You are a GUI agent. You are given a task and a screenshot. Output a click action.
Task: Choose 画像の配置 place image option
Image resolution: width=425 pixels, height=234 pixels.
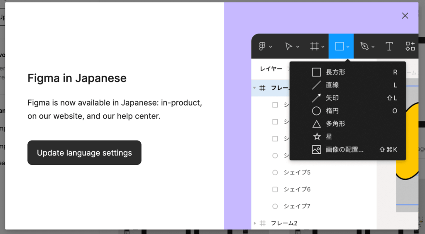344,150
